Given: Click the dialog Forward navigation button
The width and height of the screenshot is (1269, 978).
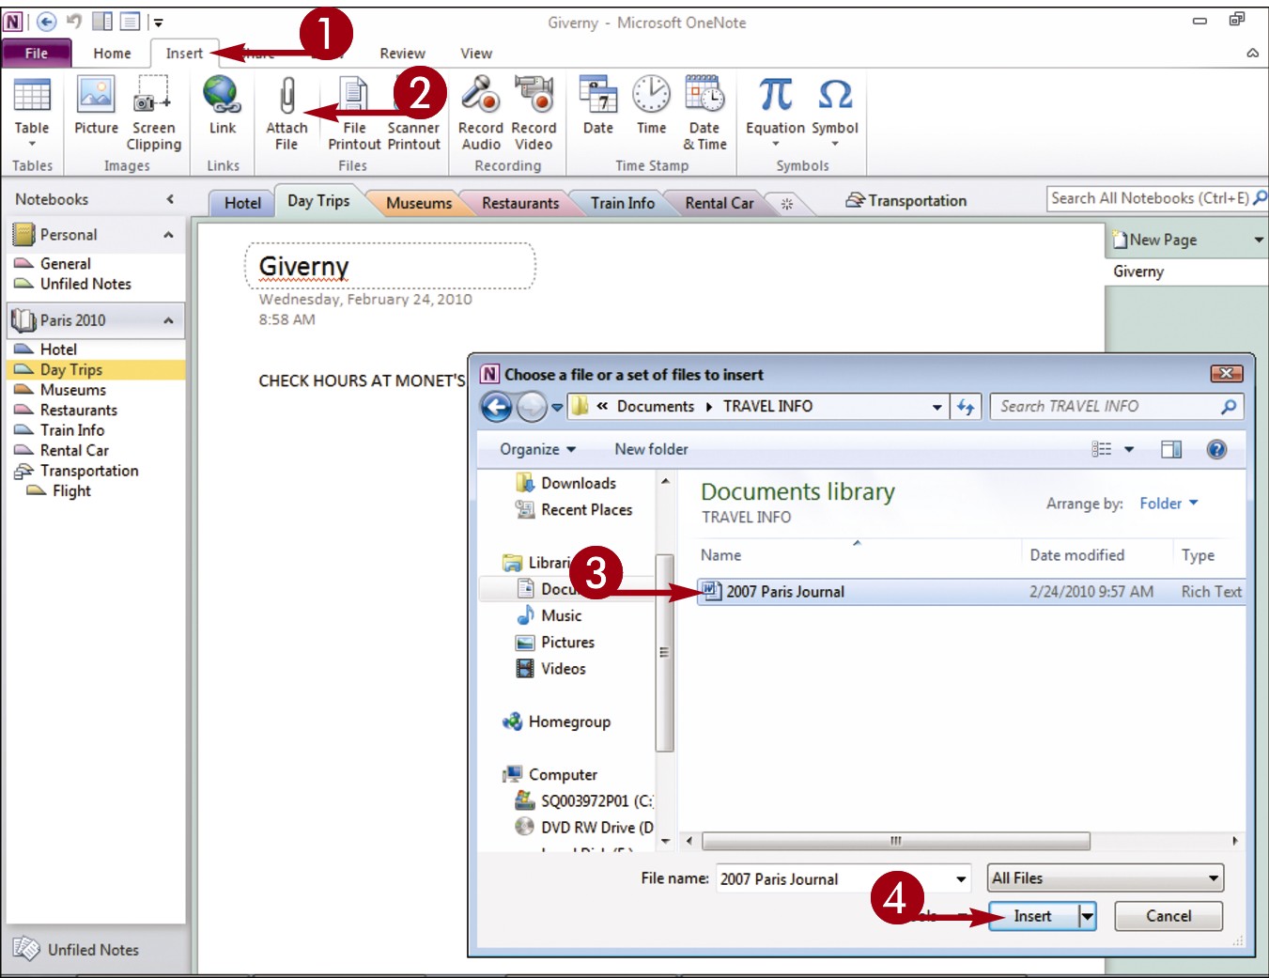Looking at the screenshot, I should pos(532,407).
